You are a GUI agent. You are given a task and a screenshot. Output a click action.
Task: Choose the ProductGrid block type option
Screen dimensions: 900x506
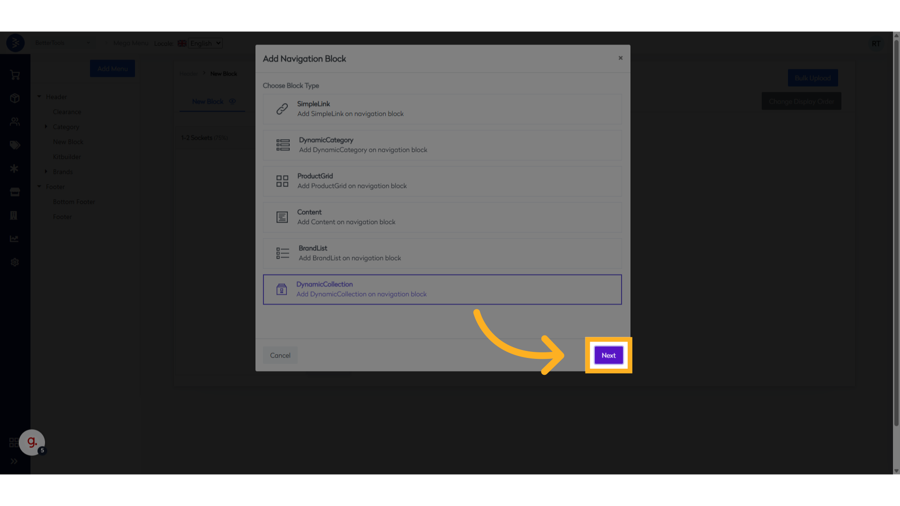[442, 181]
